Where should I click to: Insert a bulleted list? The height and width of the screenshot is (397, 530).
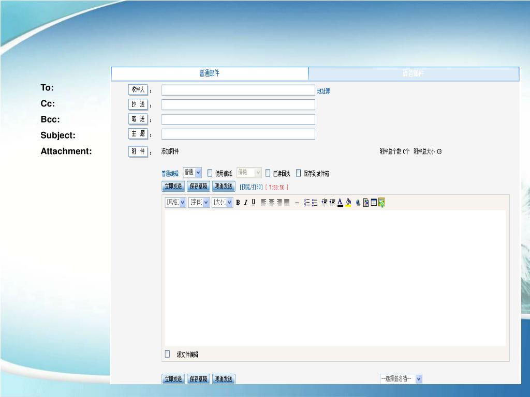coord(315,203)
